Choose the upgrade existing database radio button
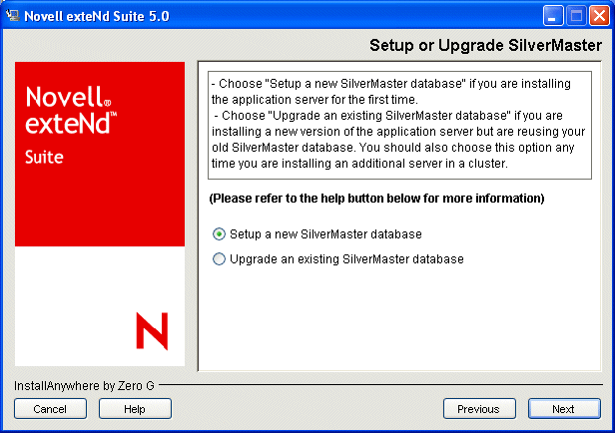This screenshot has height=433, width=615. coord(220,259)
